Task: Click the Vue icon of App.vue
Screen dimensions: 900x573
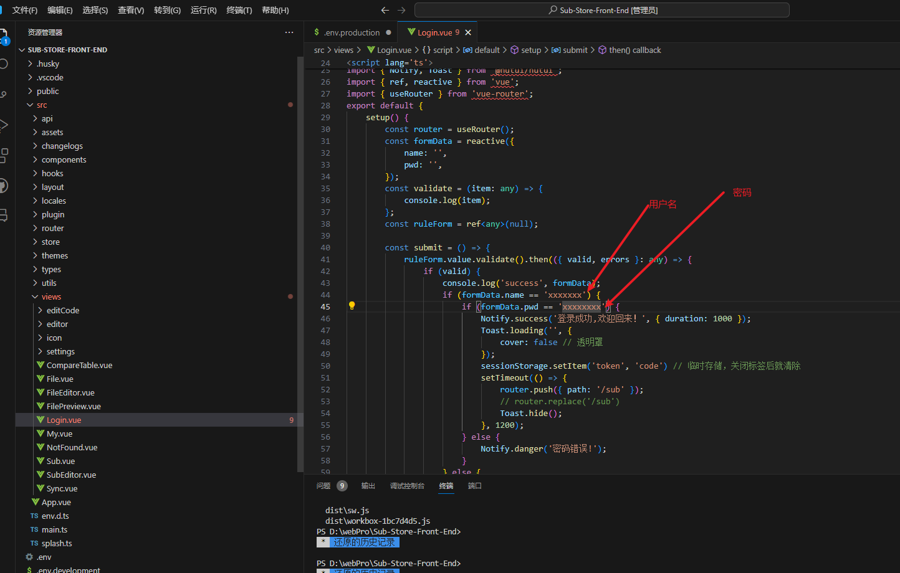Action: coord(36,502)
